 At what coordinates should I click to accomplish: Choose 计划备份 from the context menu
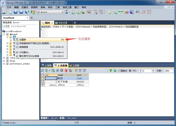[41, 52]
